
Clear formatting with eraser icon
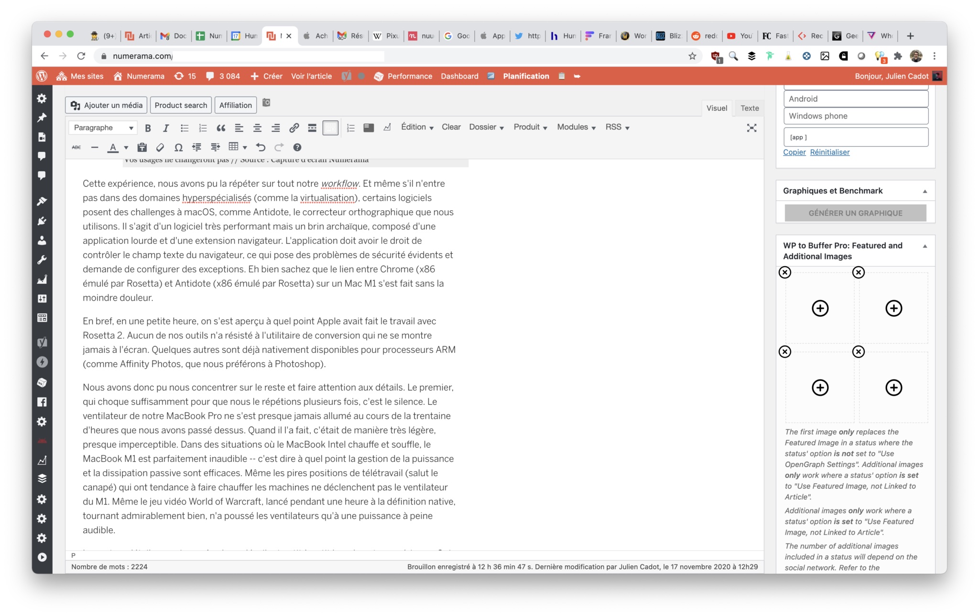click(x=160, y=147)
